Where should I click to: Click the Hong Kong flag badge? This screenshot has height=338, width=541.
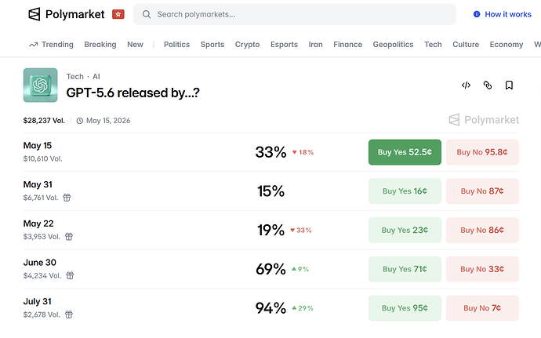click(118, 14)
